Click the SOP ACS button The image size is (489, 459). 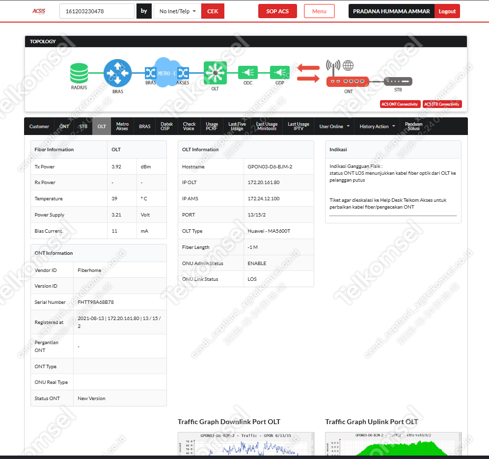277,11
